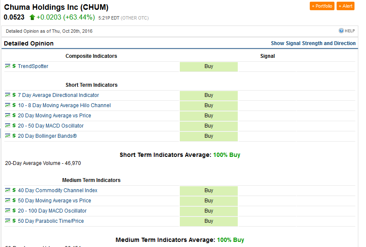Click the dollar icon next to TrendSpotter
366x247 pixels.
click(14, 66)
